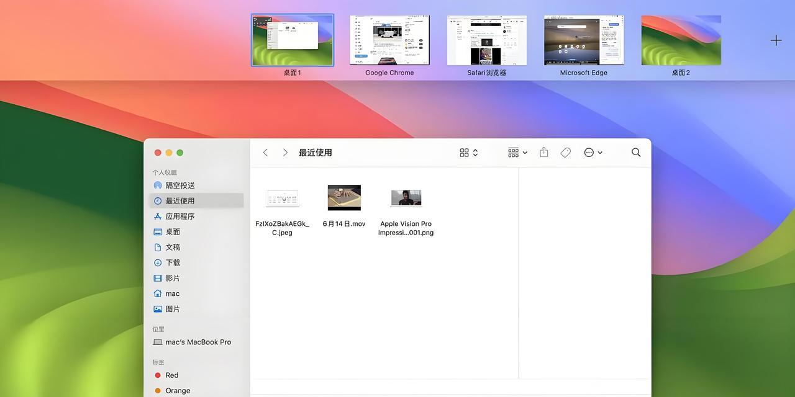The height and width of the screenshot is (397, 795).
Task: Click the 最近使用 clock icon
Action: click(158, 201)
